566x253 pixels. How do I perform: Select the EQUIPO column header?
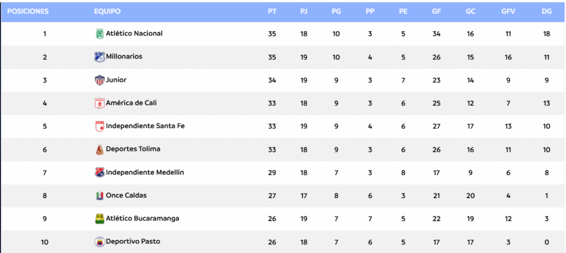pyautogui.click(x=107, y=11)
